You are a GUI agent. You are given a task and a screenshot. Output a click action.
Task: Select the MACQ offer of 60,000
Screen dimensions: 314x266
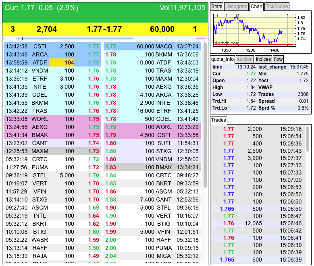coord(152,46)
